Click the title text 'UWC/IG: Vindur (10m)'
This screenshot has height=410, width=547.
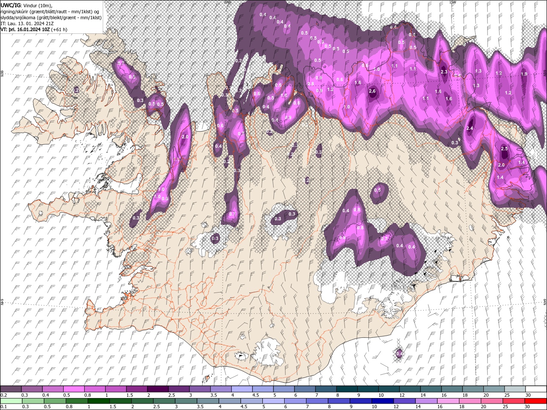[27, 5]
